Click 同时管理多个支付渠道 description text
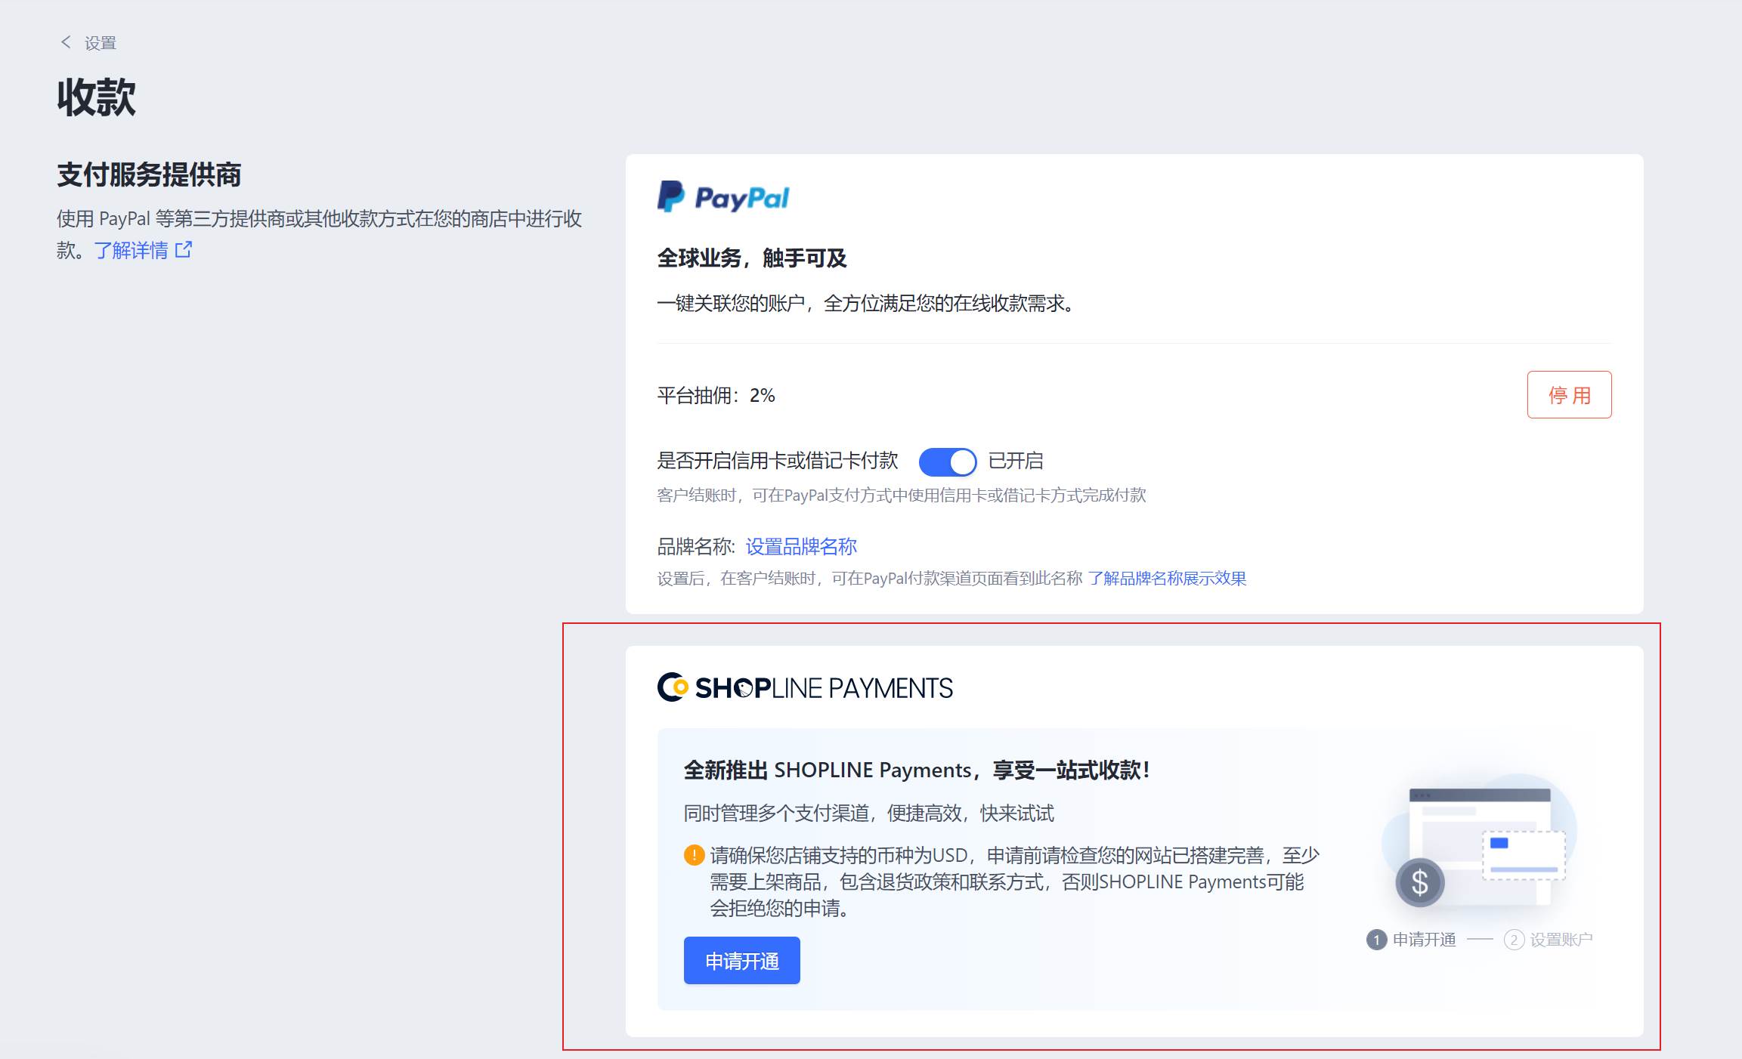1742x1059 pixels. tap(869, 814)
